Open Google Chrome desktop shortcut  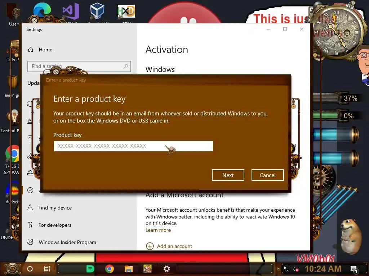[x=12, y=154]
